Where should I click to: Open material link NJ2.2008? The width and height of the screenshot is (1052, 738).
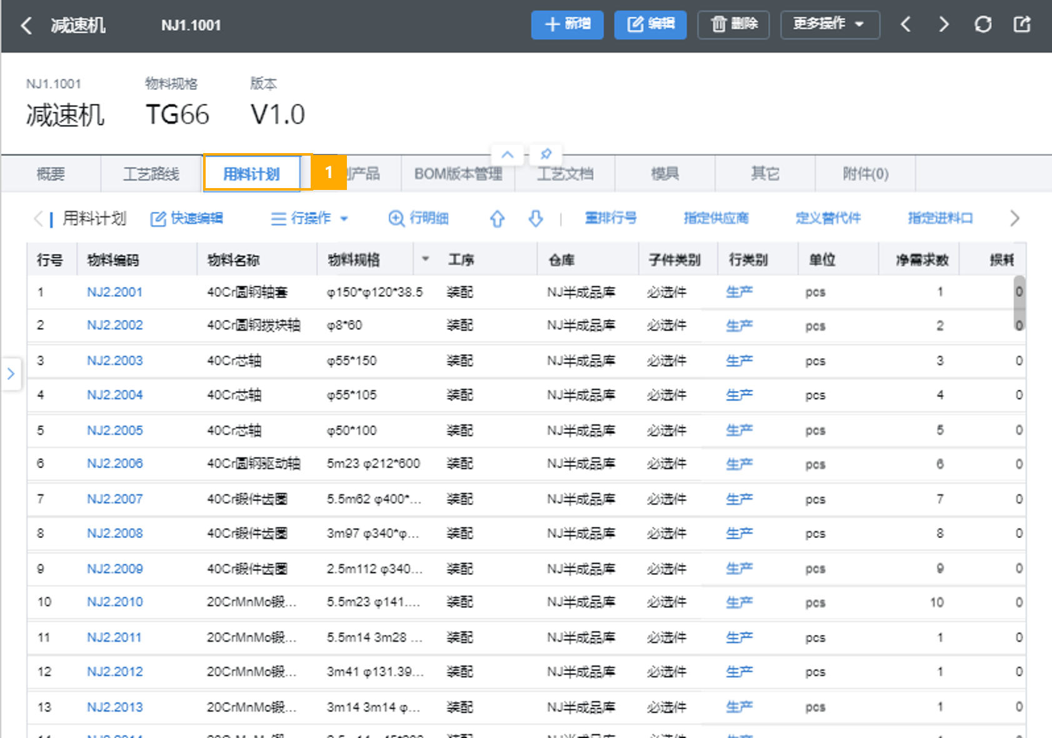pos(115,533)
